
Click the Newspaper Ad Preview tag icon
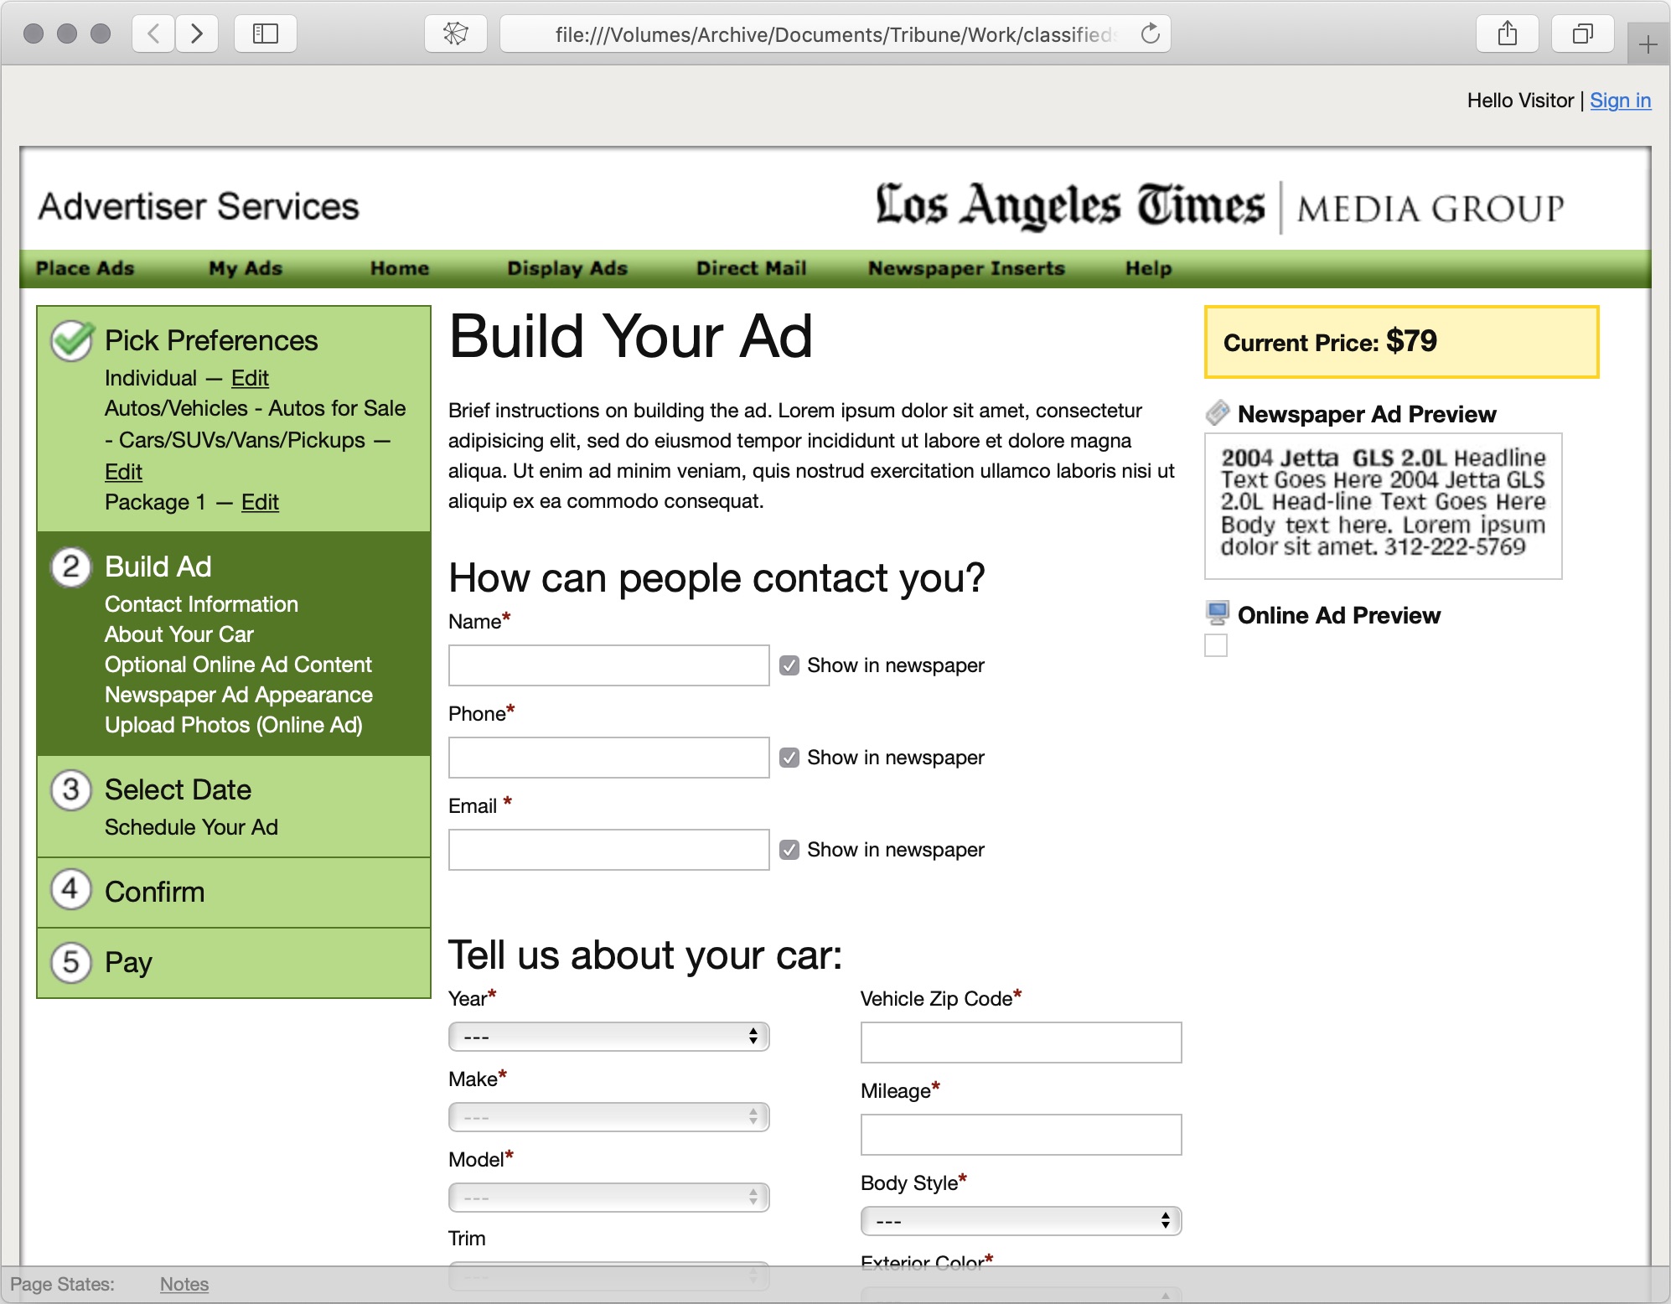(1218, 412)
